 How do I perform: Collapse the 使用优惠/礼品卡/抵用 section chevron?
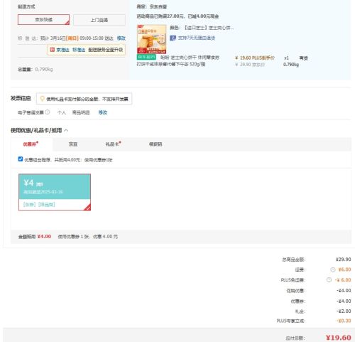click(x=66, y=130)
